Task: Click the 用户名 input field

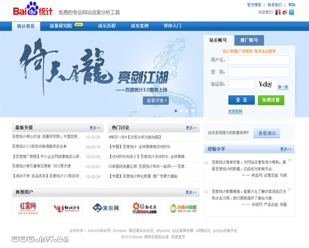Action: [x=259, y=60]
